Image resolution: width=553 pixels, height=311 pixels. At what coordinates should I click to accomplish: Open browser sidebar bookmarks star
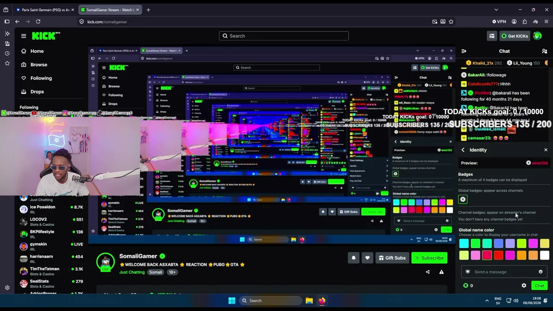[x=7, y=63]
